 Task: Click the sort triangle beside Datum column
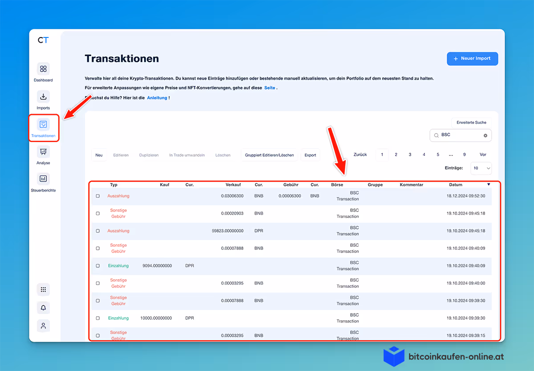pyautogui.click(x=488, y=184)
